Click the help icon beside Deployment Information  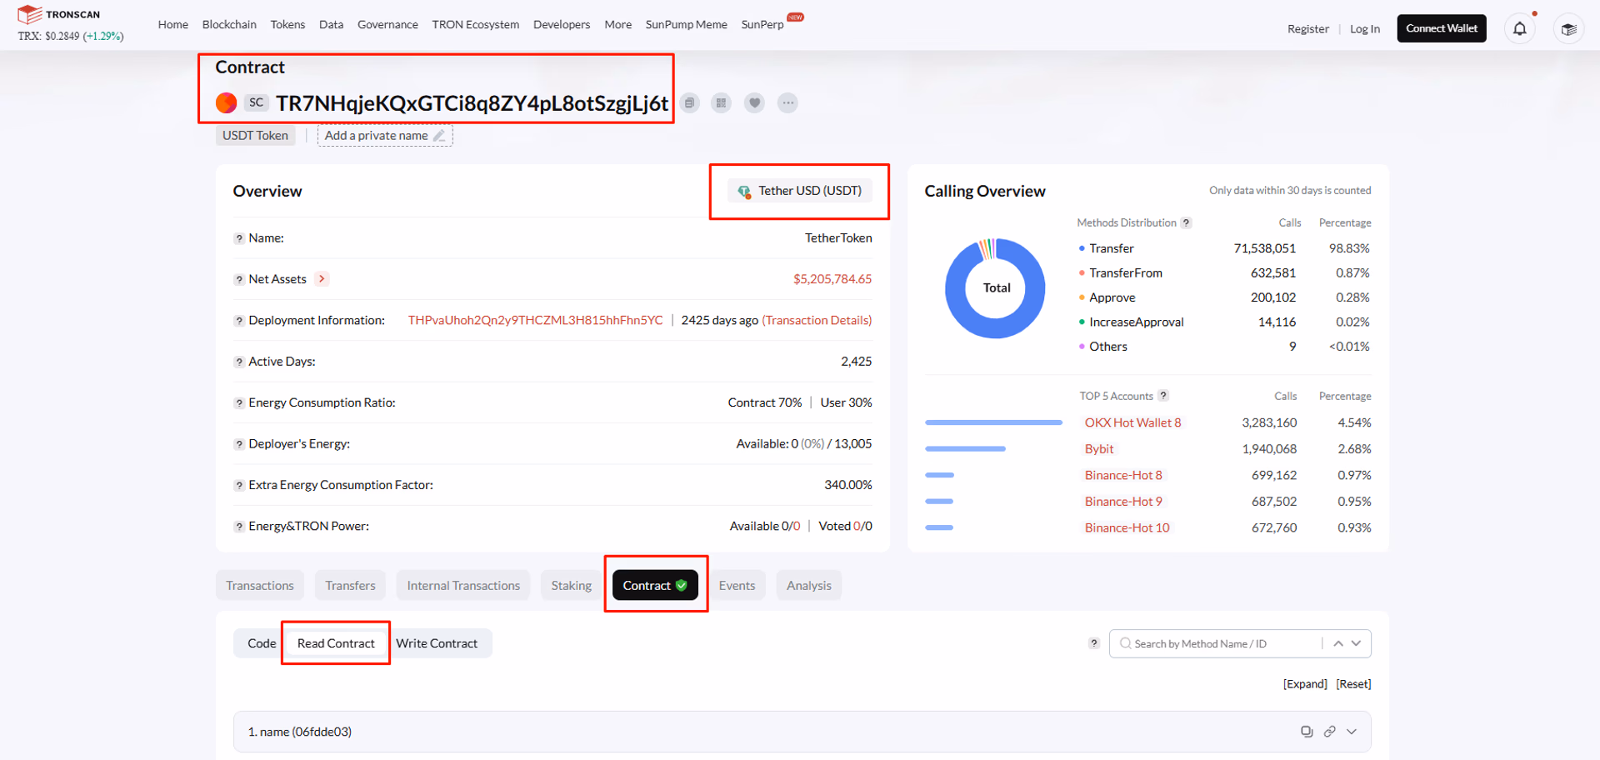click(239, 321)
